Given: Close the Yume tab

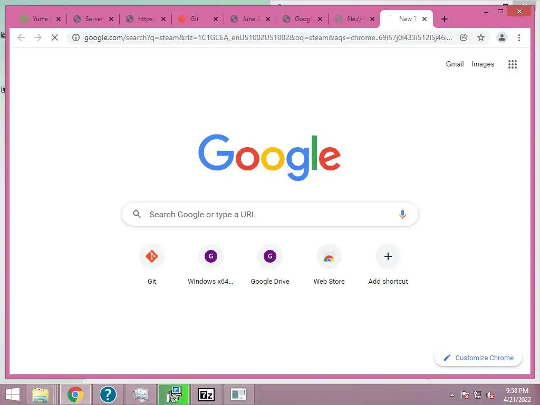Looking at the screenshot, I should tap(59, 19).
